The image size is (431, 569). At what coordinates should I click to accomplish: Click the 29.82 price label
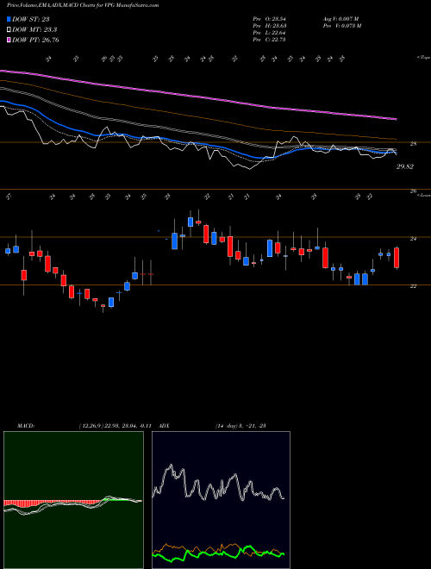[405, 166]
